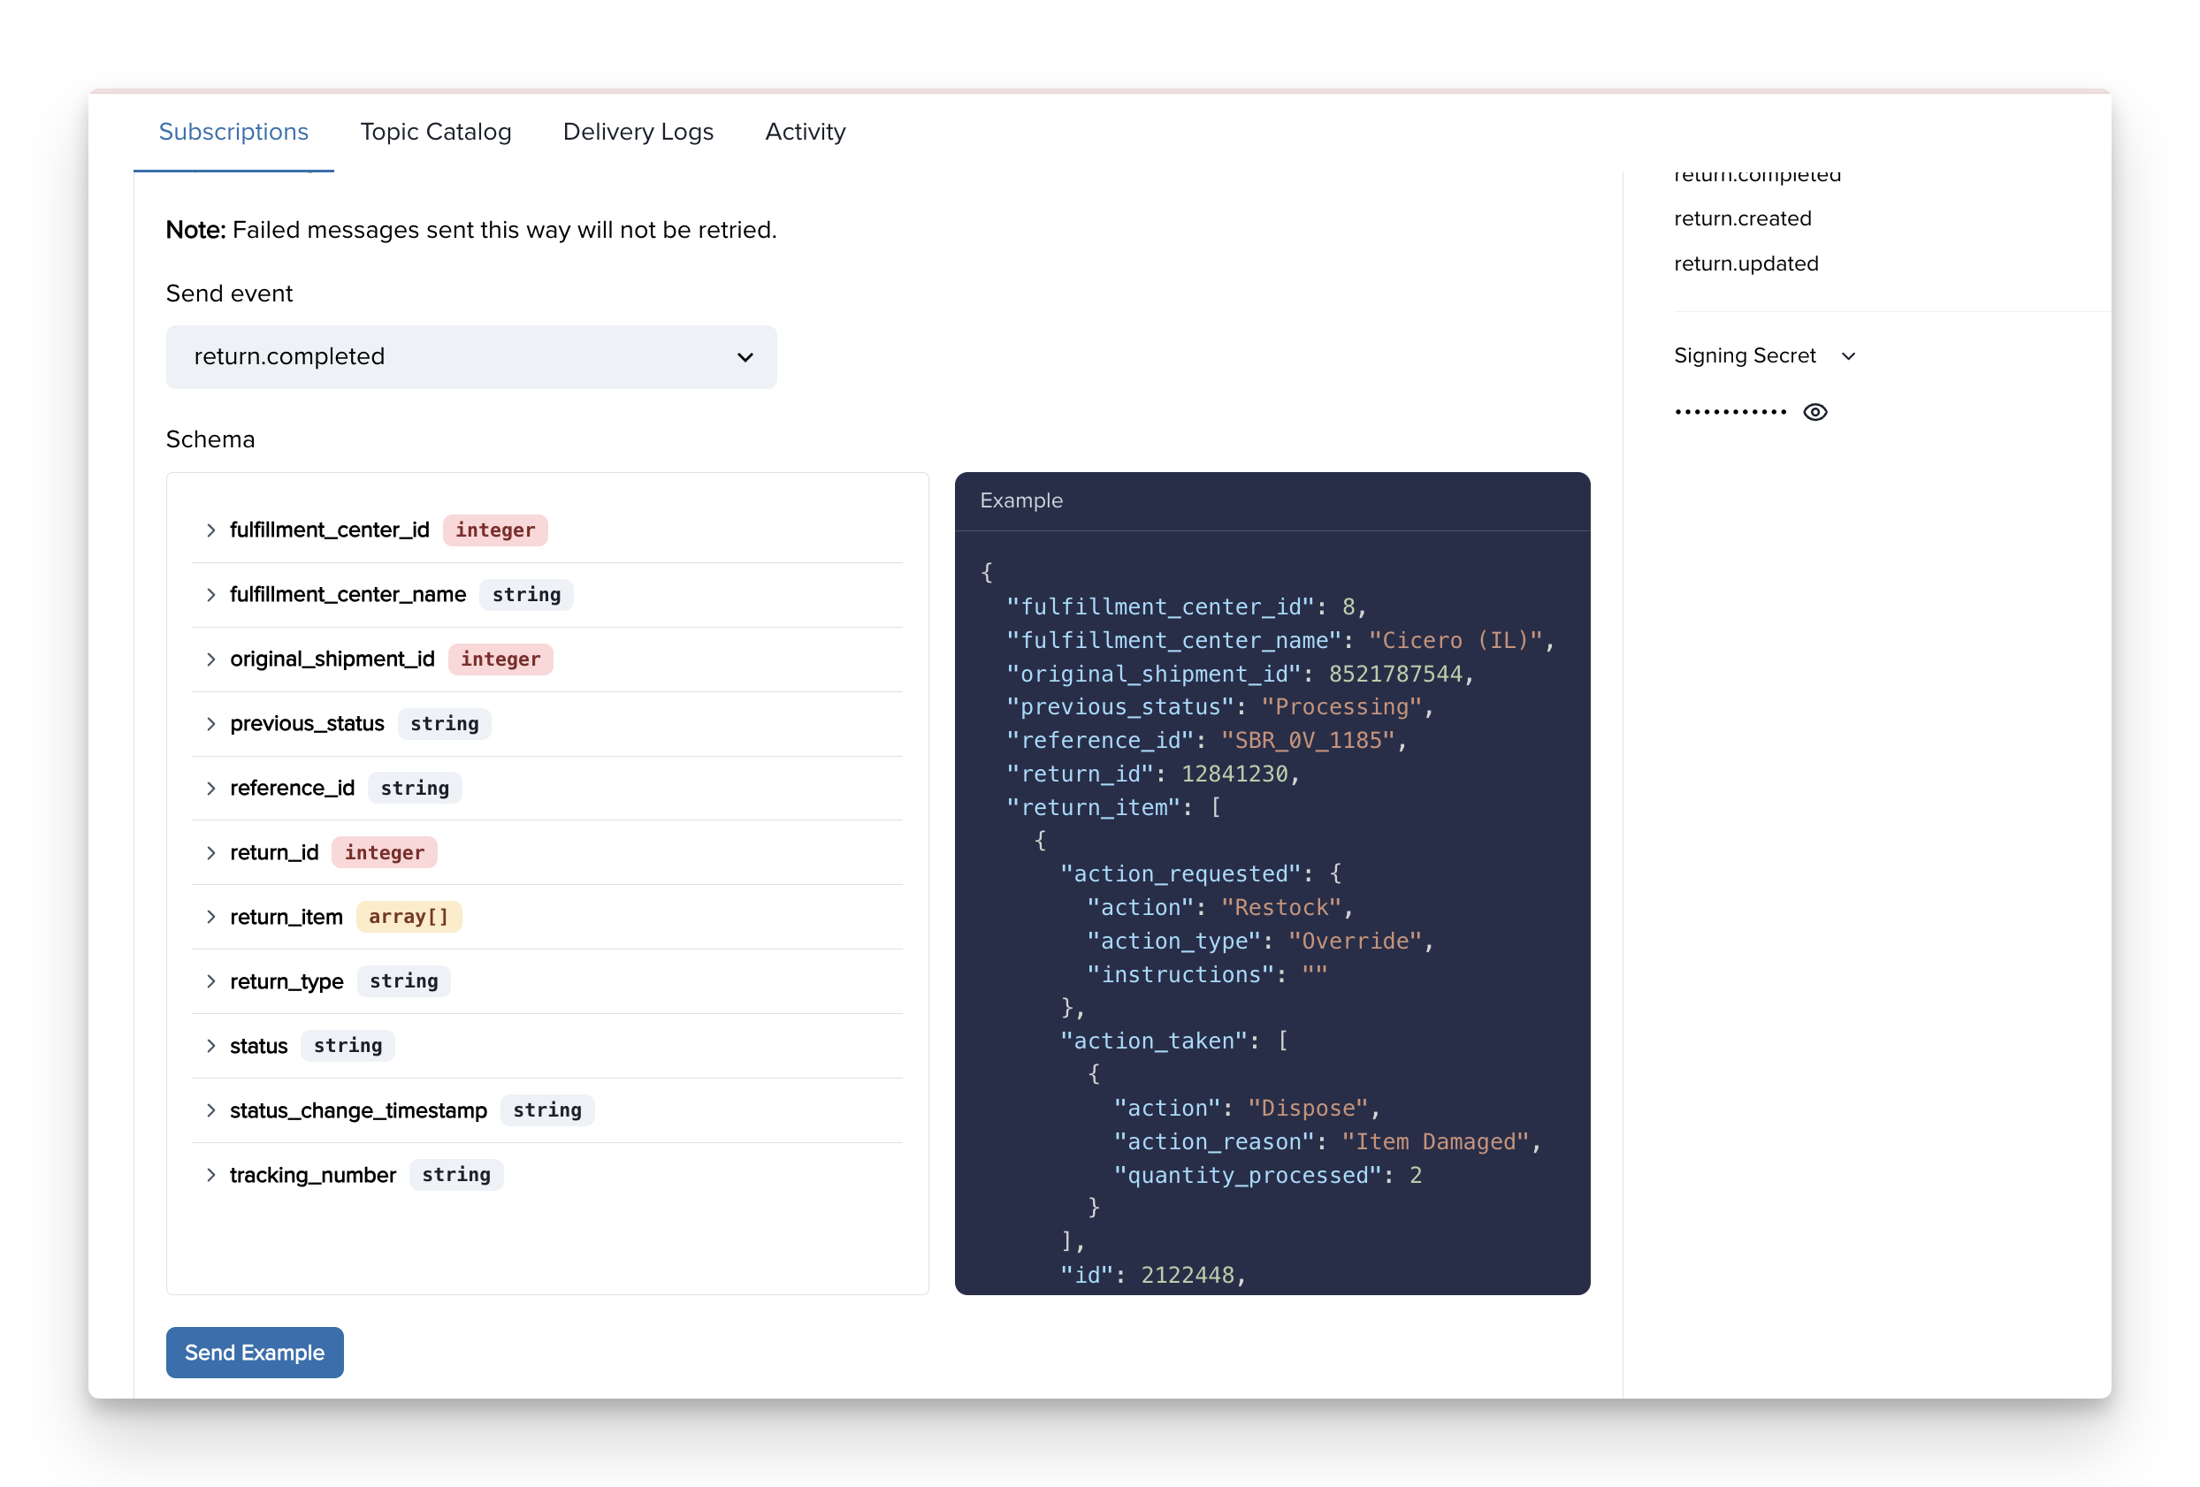The image size is (2200, 1487).
Task: Switch to the Topic Catalog tab
Action: [x=435, y=132]
